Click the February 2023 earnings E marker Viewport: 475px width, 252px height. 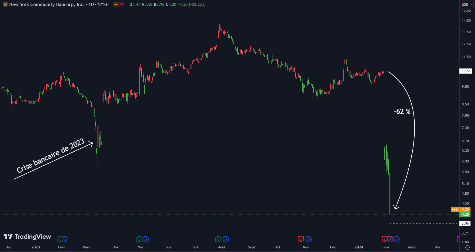[60, 239]
